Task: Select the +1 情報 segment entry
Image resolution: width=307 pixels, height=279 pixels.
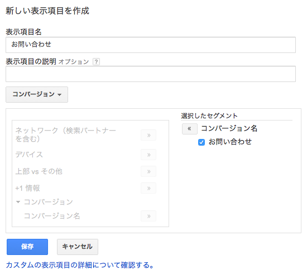Action: [27, 188]
